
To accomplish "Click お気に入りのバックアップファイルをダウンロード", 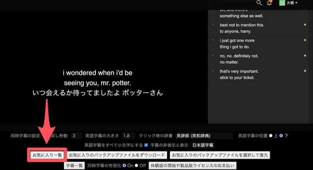I will point(117,155).
